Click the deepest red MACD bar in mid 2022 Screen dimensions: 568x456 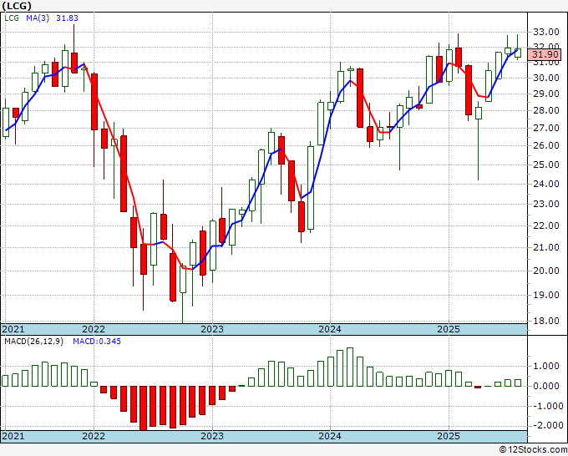[x=143, y=408]
